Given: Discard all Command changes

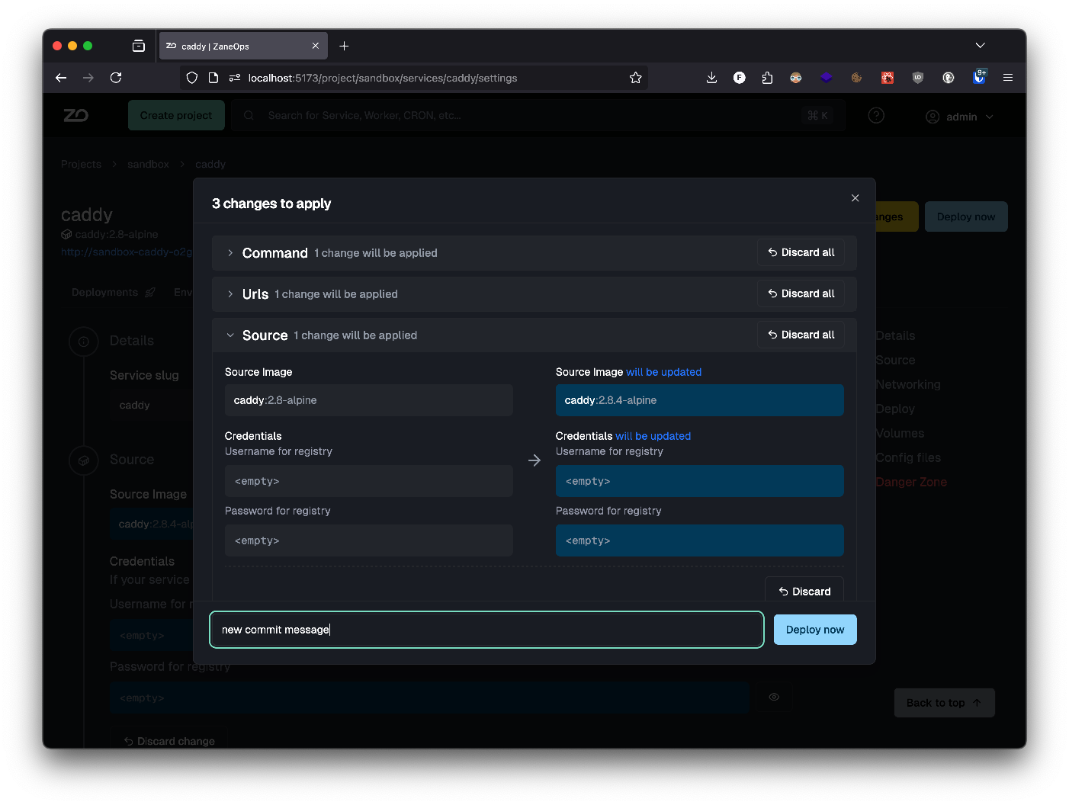Looking at the screenshot, I should [x=801, y=252].
